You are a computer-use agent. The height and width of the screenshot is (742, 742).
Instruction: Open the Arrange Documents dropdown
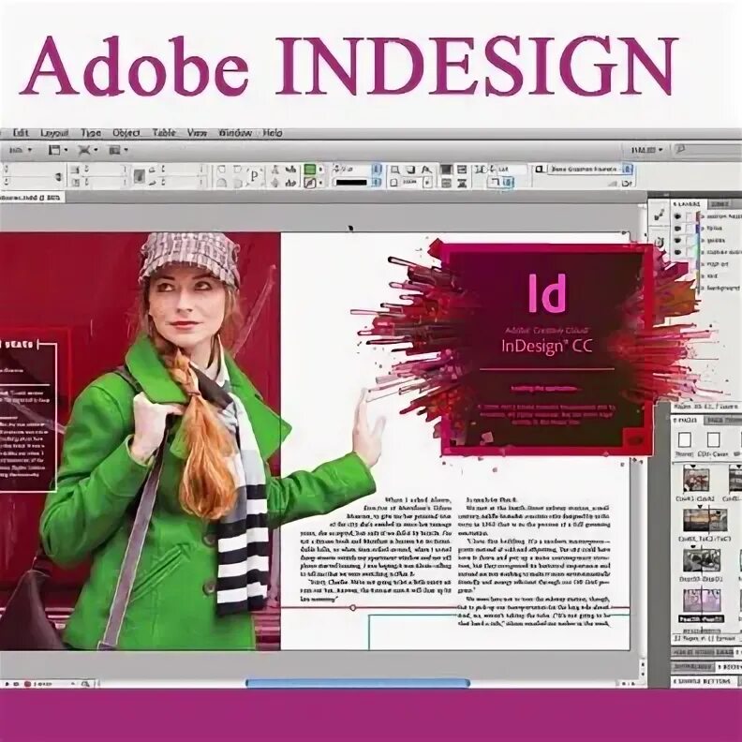coord(118,150)
